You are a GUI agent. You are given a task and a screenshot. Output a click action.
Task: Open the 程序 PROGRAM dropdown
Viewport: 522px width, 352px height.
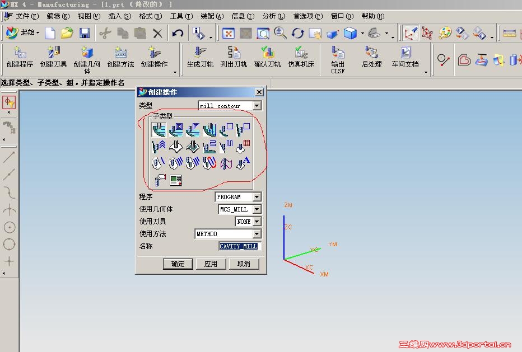pos(257,197)
